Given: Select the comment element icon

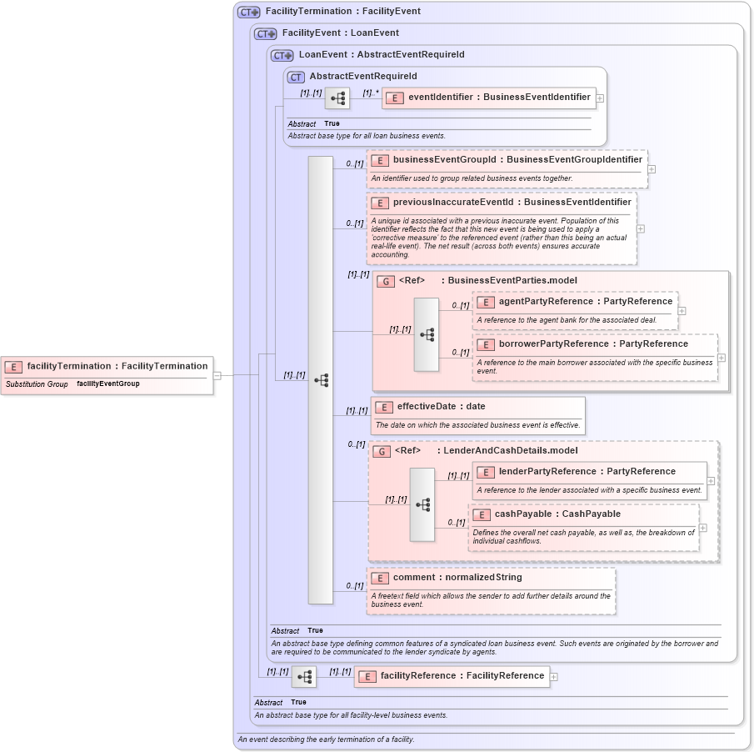Looking at the screenshot, I should [x=379, y=577].
